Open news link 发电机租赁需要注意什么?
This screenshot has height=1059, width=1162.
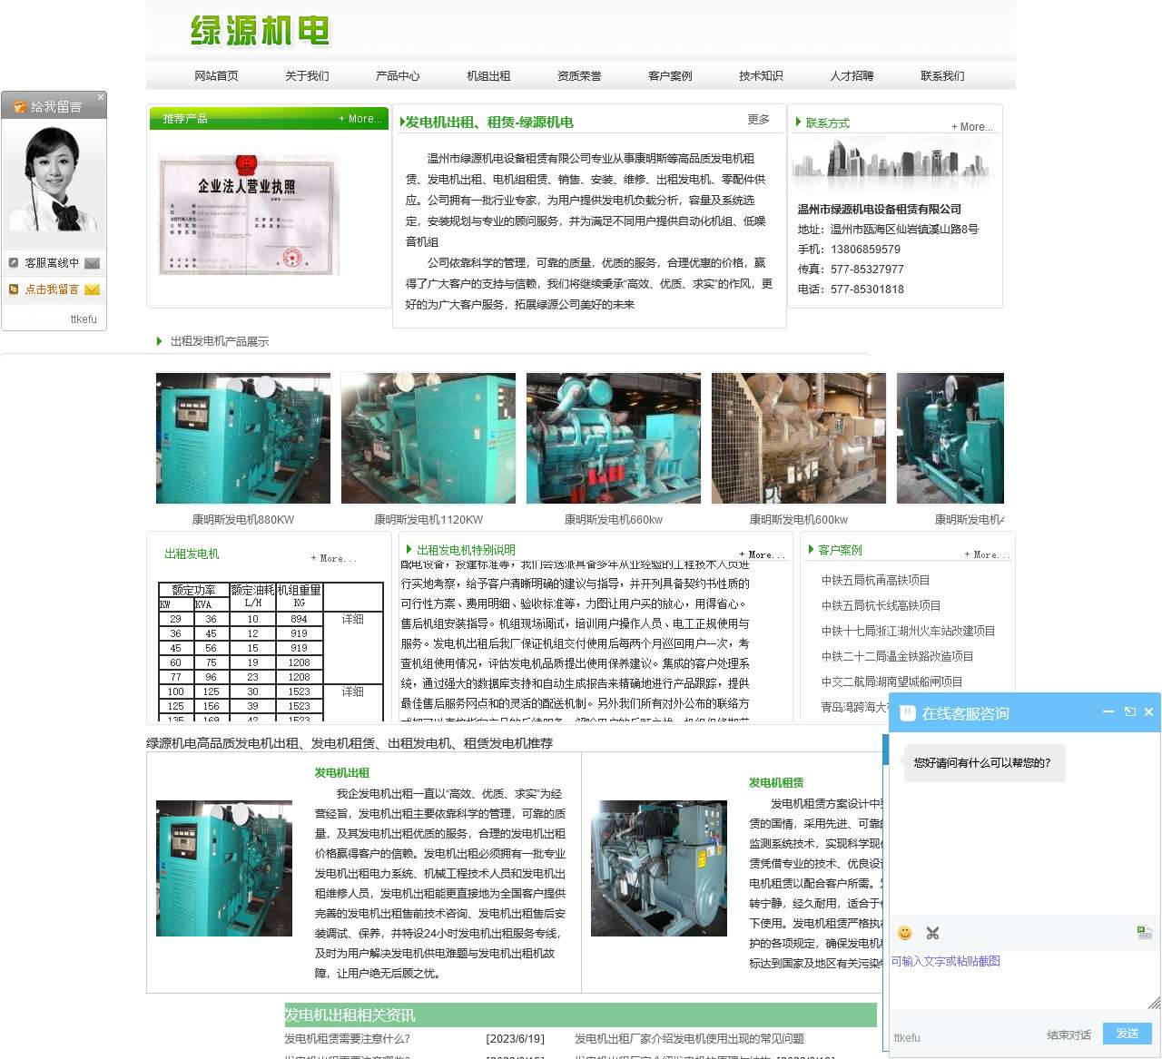pyautogui.click(x=347, y=1039)
